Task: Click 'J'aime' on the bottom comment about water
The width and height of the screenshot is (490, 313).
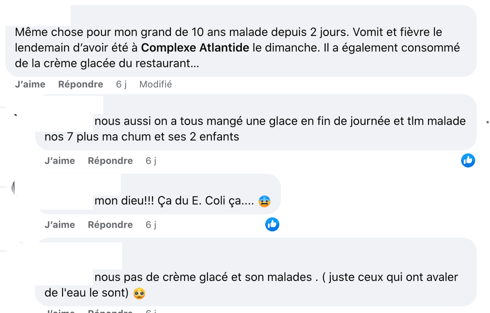Action: click(60, 310)
